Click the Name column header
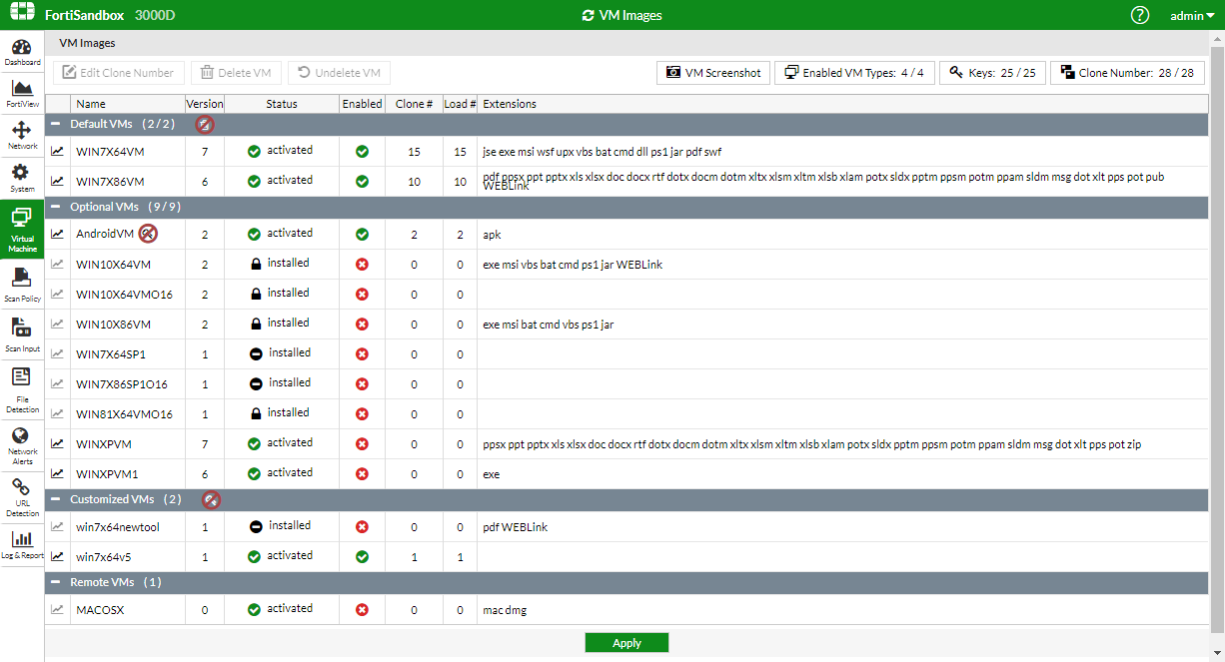Viewport: 1225px width, 662px height. point(90,104)
